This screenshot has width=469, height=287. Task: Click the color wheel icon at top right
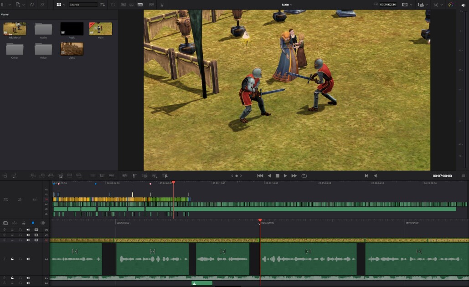[x=451, y=5]
